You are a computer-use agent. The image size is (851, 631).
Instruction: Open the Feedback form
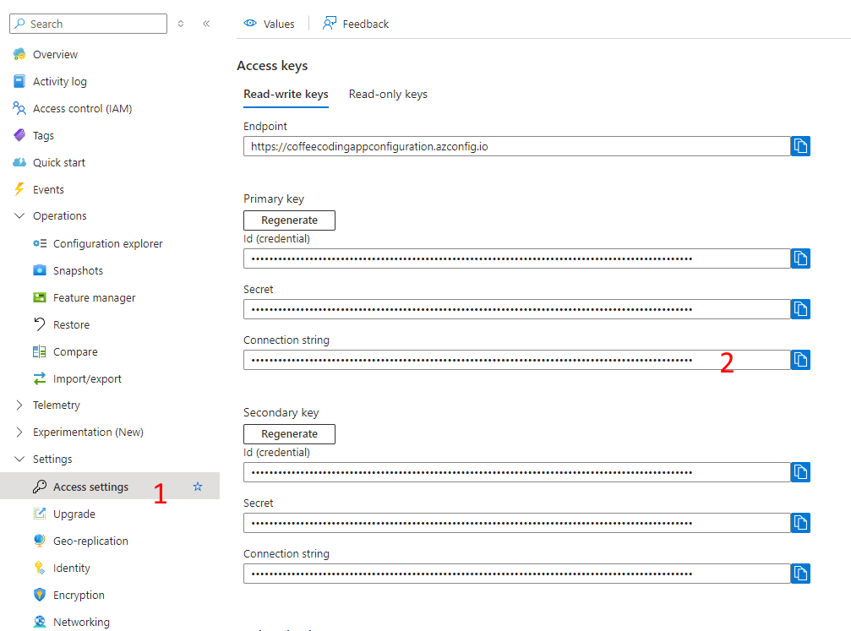[x=356, y=24]
